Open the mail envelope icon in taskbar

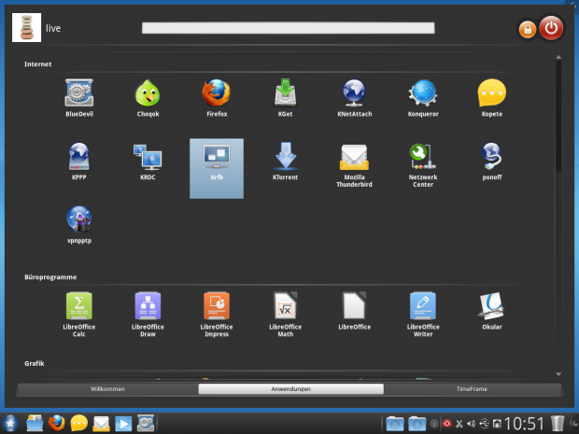pyautogui.click(x=101, y=424)
